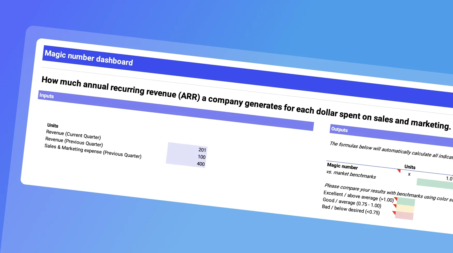This screenshot has width=453, height=253.
Task: Click the Magic number comment indicator triangle
Action: (x=399, y=171)
